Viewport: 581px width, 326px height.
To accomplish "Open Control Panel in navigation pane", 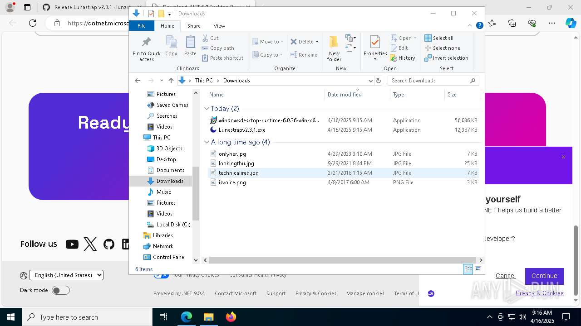I will click(x=164, y=257).
